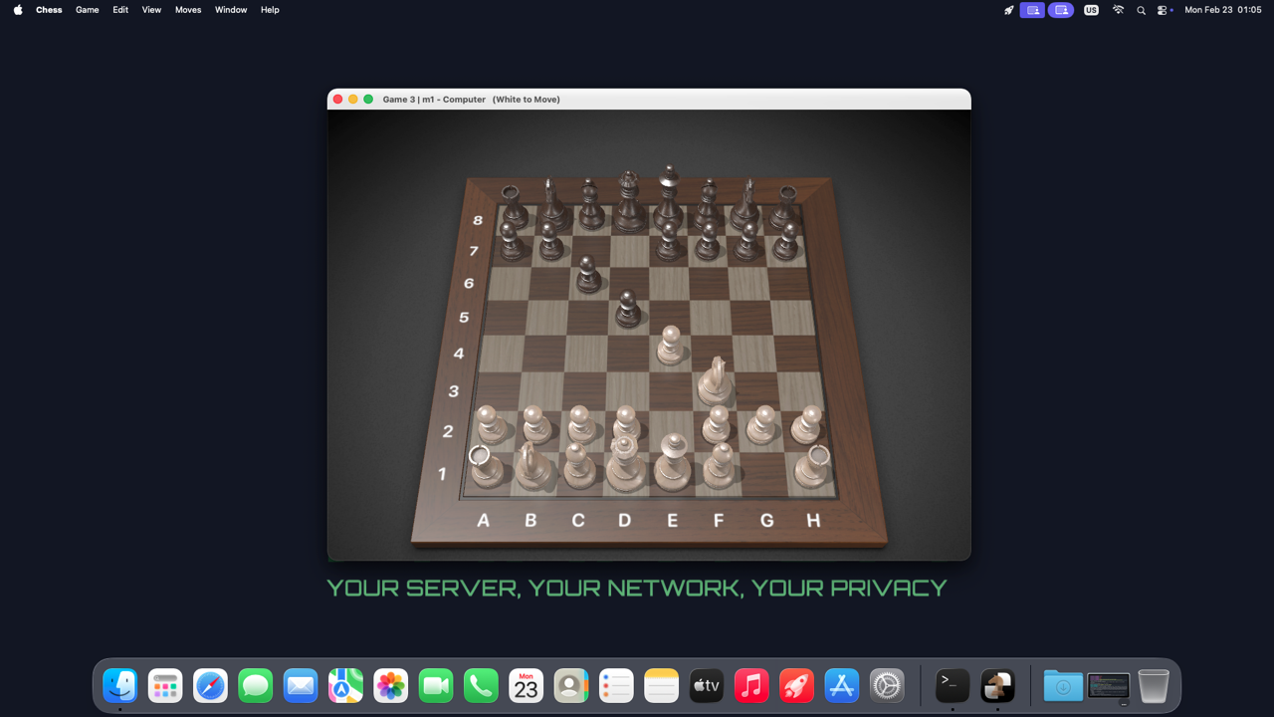Click the white rook on h1
Viewport: 1274px width, 717px height.
pos(815,469)
